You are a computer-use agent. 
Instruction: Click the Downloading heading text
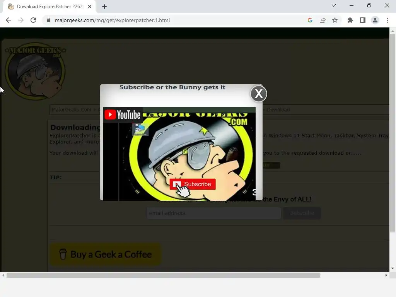pyautogui.click(x=75, y=127)
